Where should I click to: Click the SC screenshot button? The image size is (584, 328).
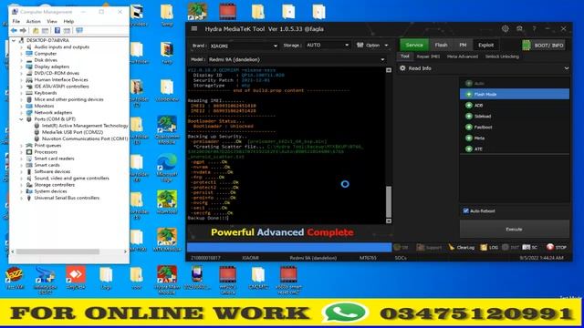click(x=529, y=247)
